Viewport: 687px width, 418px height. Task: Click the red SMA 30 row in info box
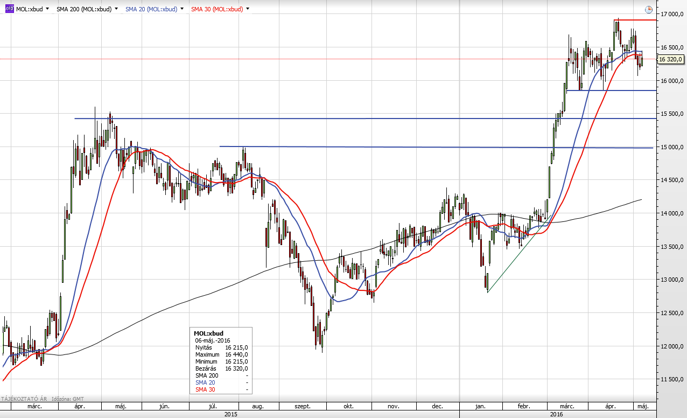point(221,389)
